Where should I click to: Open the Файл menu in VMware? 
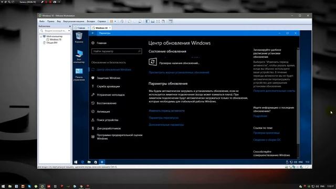(x=42, y=22)
